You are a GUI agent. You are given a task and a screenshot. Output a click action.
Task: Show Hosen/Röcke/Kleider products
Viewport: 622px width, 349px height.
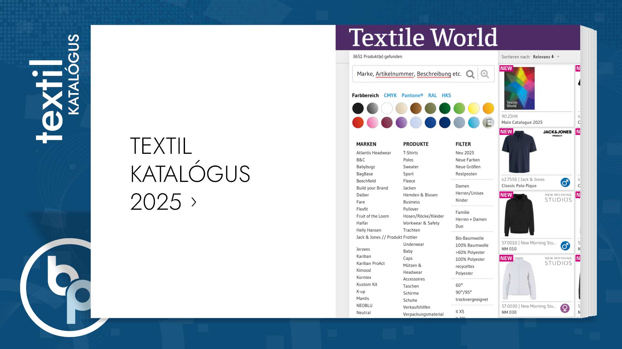423,216
